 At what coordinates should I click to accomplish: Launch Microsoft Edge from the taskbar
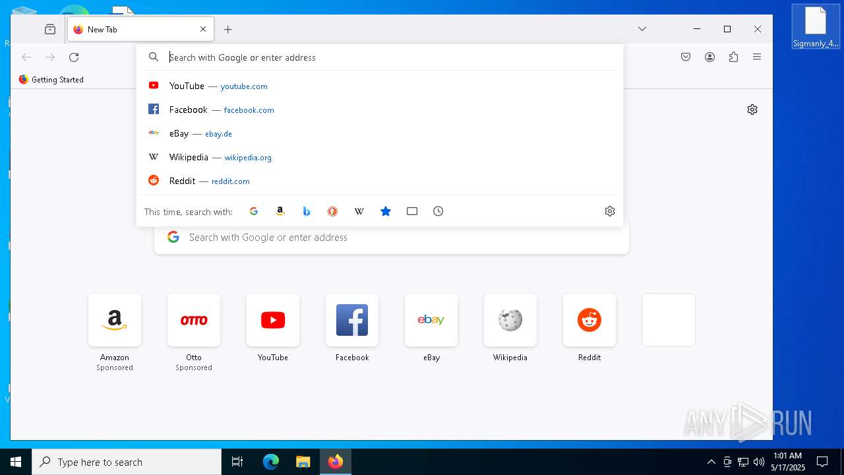(271, 462)
